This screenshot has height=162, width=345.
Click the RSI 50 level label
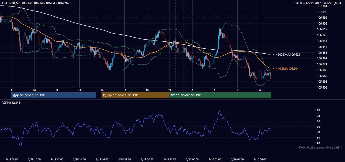pos(319,127)
